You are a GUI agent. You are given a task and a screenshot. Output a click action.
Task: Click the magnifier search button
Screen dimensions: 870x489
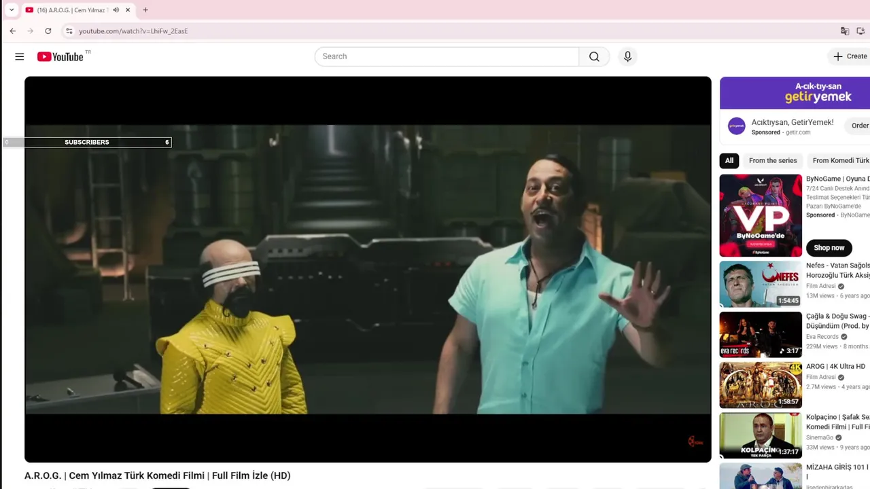point(594,56)
